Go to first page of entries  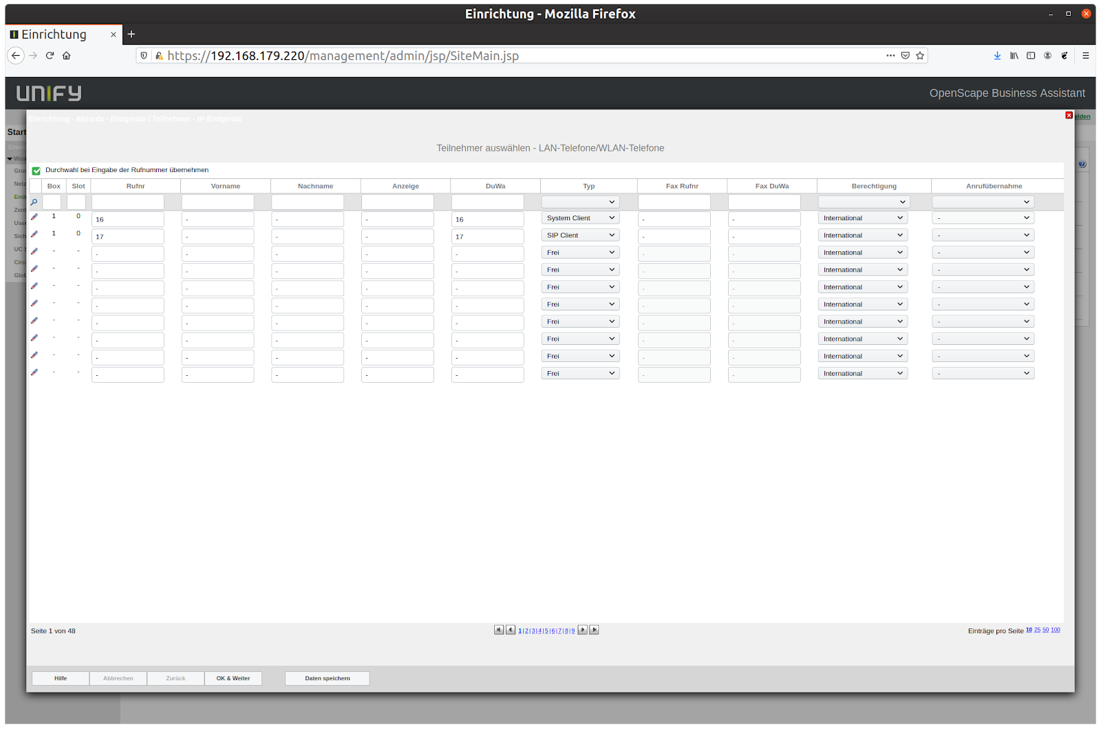pyautogui.click(x=499, y=630)
